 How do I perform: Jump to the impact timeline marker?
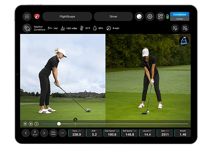pyautogui.click(x=75, y=120)
